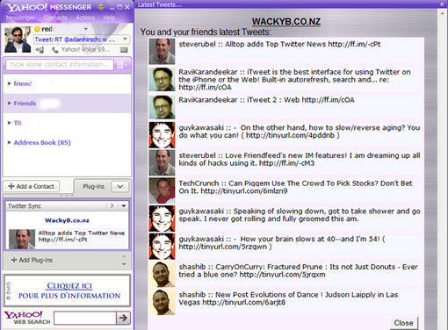The width and height of the screenshot is (448, 330).
Task: Click guykawasaki avatar on 'Speaking of slowing down' tweet
Action: point(162,219)
